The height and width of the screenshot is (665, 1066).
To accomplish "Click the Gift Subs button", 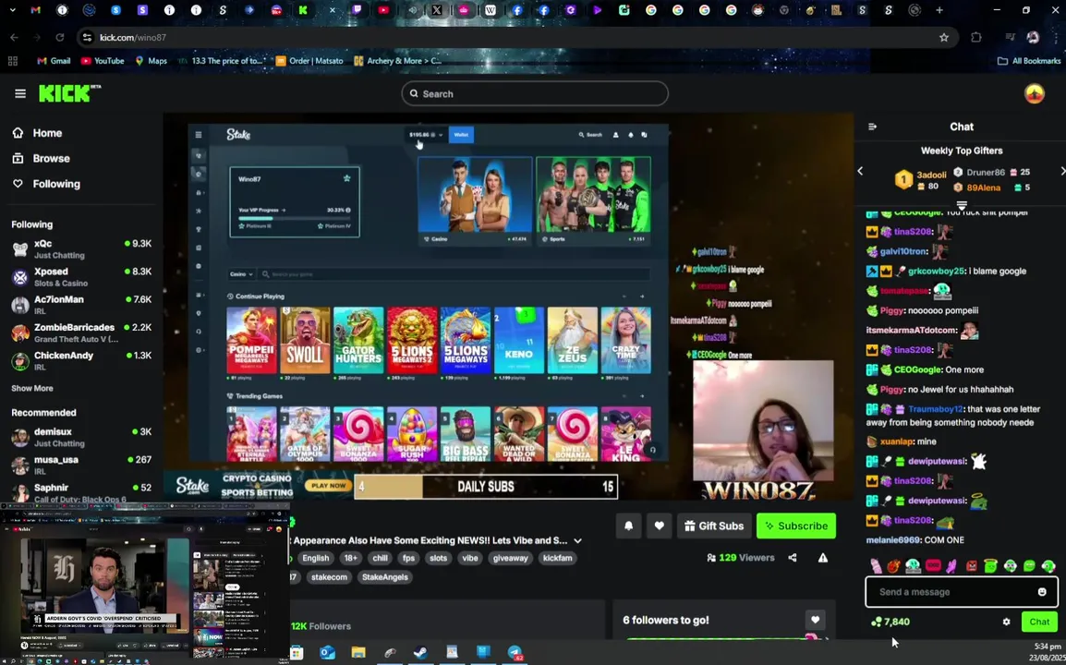I will point(714,526).
